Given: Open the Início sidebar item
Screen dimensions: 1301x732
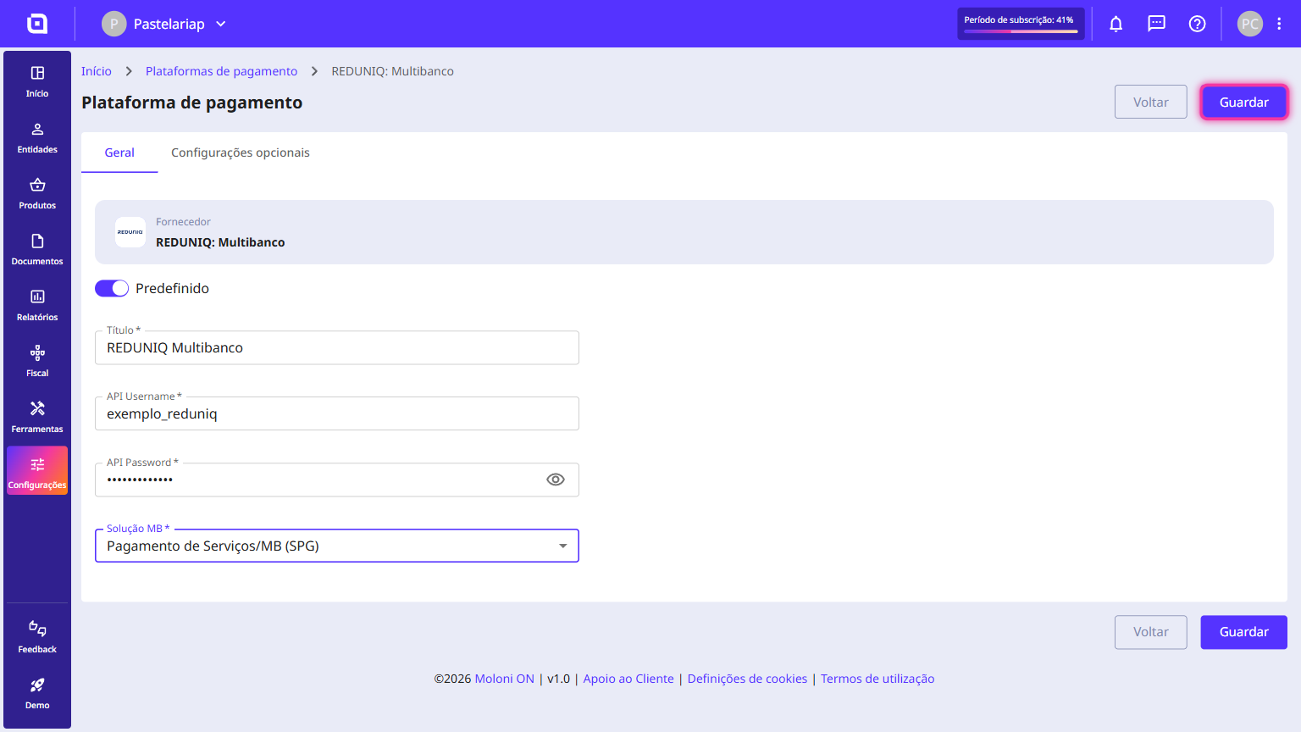Looking at the screenshot, I should coord(37,81).
